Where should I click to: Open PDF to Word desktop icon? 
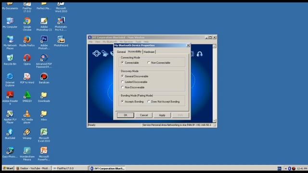[27, 78]
